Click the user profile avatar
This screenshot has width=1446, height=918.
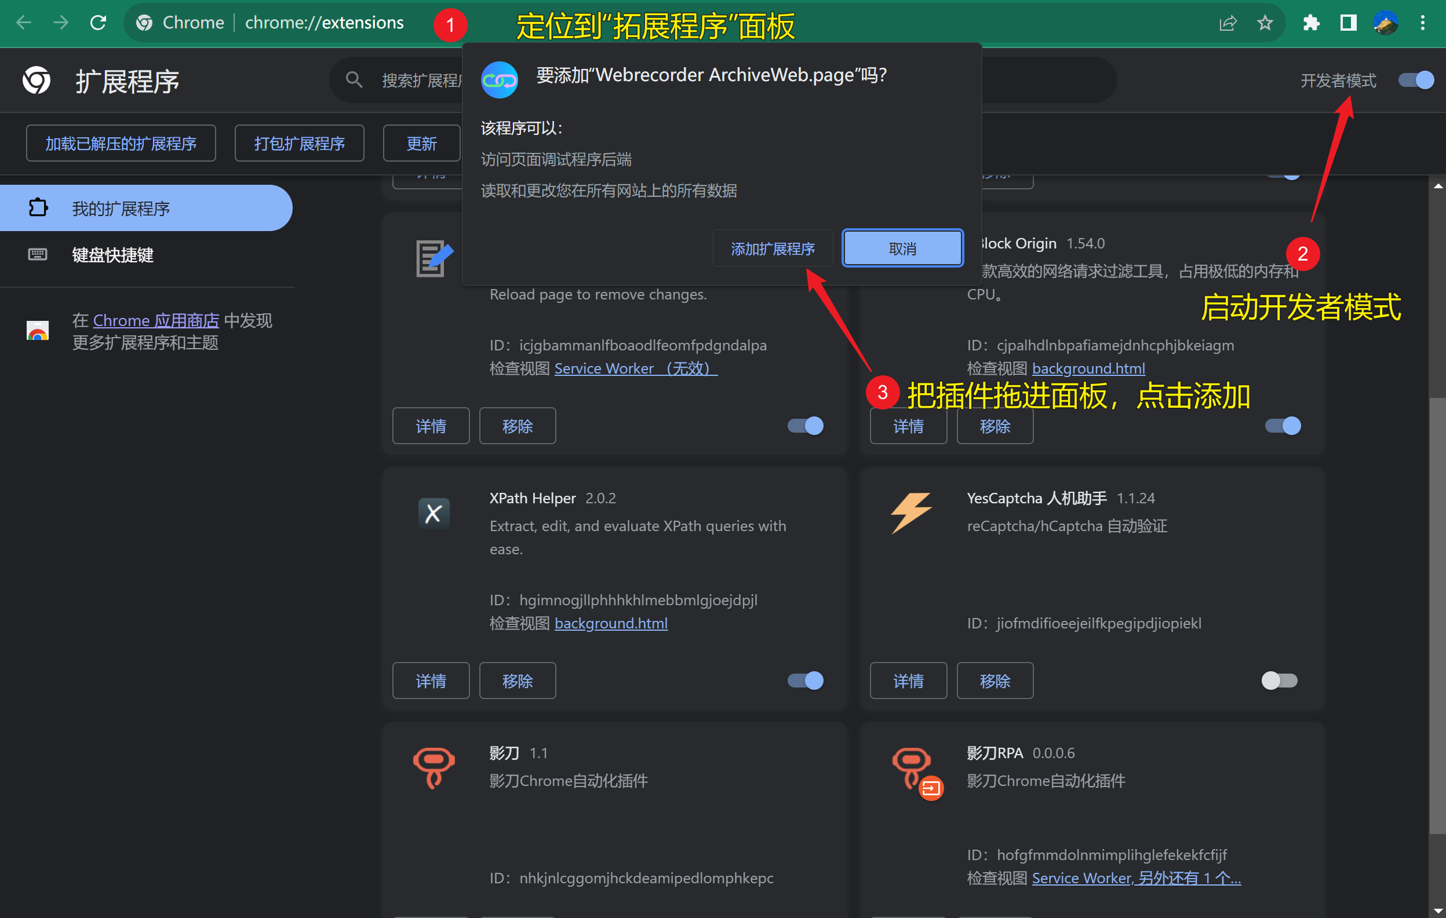click(x=1385, y=23)
